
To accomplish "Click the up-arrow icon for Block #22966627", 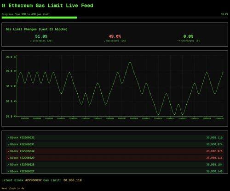I will coord(8,171).
